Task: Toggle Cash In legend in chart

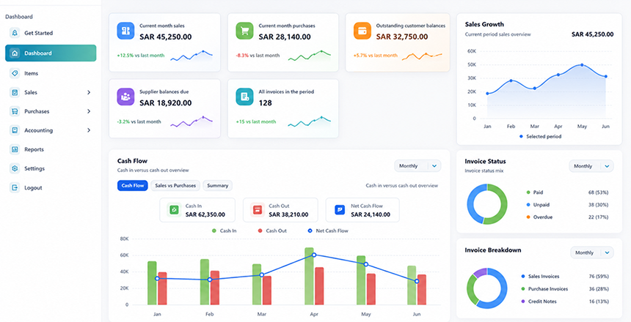Action: click(x=224, y=231)
